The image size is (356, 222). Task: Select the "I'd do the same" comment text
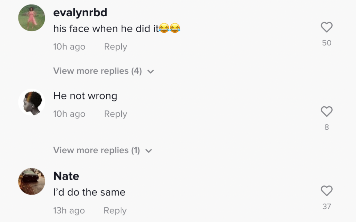tap(89, 192)
